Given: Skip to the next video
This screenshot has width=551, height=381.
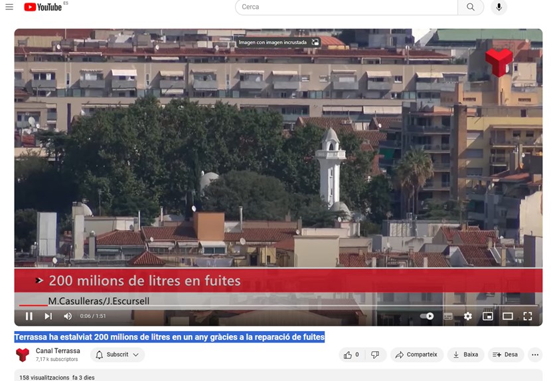Looking at the screenshot, I should tap(48, 317).
